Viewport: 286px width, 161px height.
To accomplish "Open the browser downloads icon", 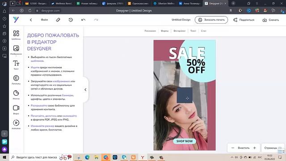I will pyautogui.click(x=282, y=11).
